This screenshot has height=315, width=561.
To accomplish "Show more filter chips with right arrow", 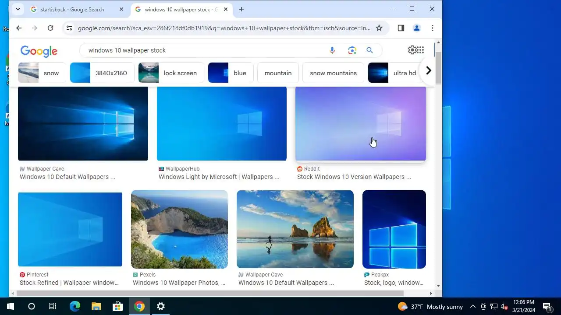I will pyautogui.click(x=429, y=70).
